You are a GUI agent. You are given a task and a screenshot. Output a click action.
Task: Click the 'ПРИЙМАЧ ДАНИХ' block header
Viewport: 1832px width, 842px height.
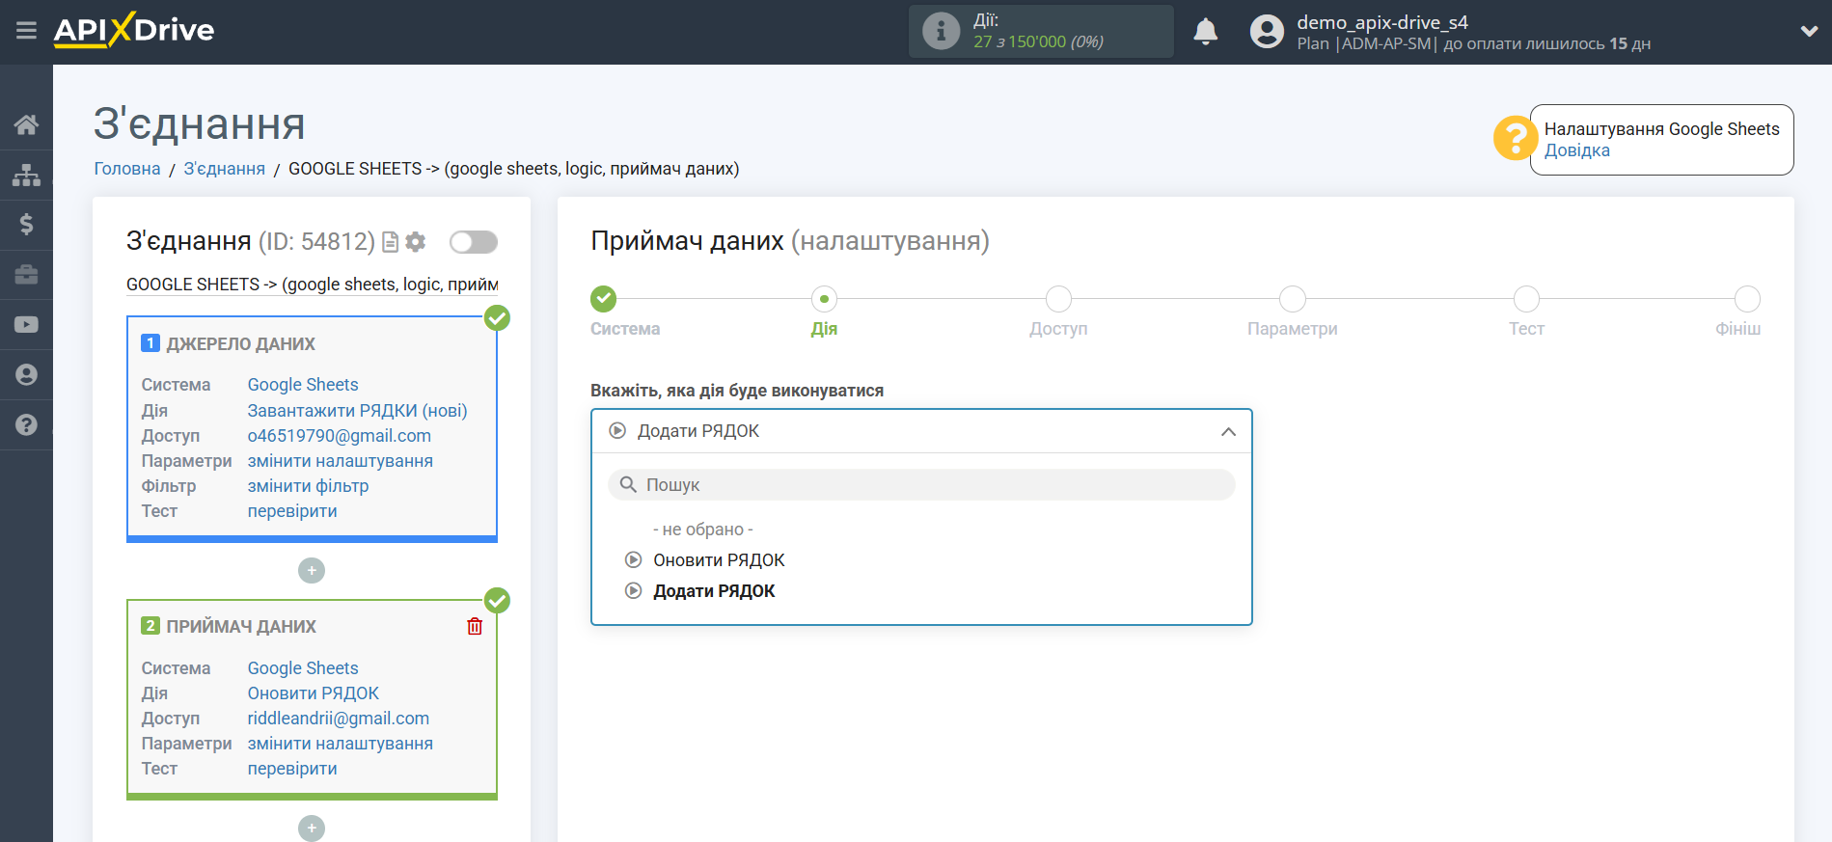coord(241,627)
